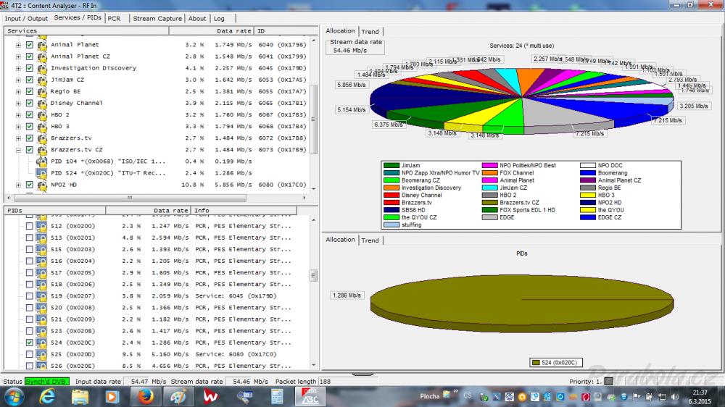Switch PIDs chart to Trend tab
725x407 pixels.
click(370, 240)
